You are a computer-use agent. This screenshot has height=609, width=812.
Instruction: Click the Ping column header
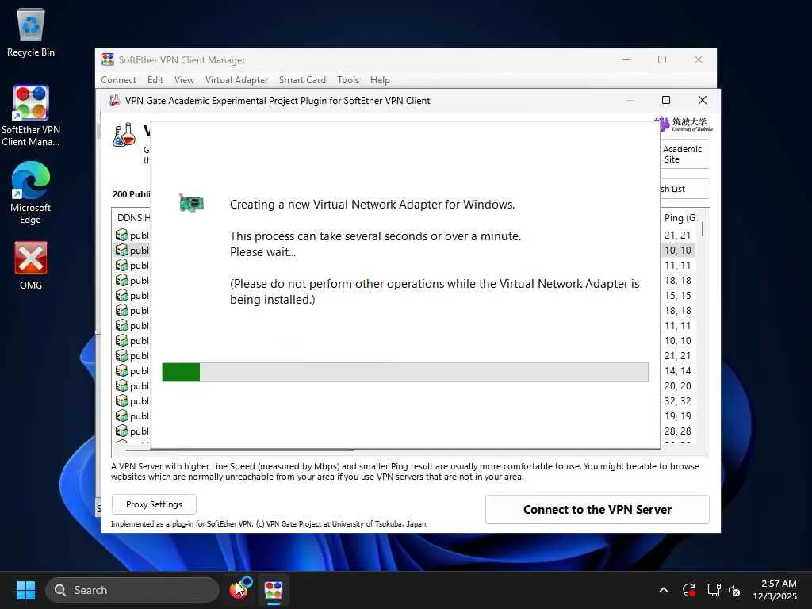click(680, 218)
